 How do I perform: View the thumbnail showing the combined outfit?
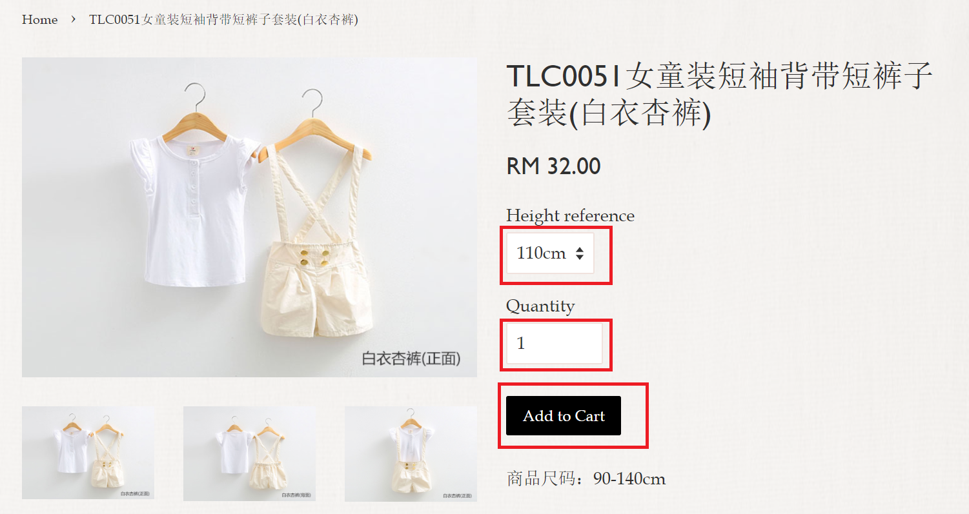pyautogui.click(x=411, y=453)
